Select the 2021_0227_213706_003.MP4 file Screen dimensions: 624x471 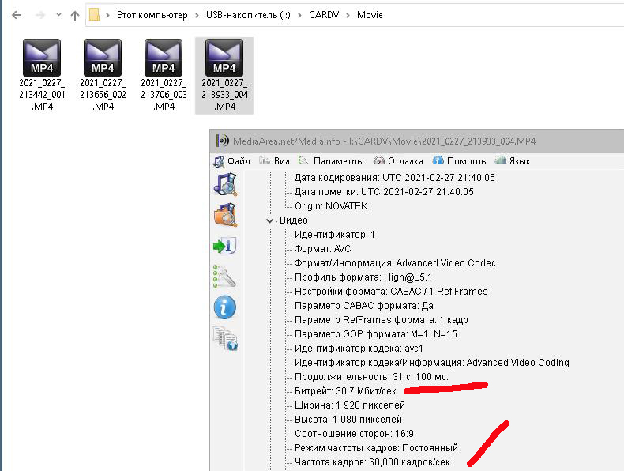click(164, 58)
